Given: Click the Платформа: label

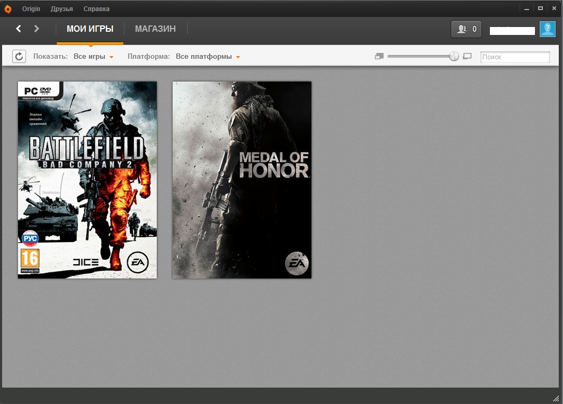Looking at the screenshot, I should (x=149, y=56).
